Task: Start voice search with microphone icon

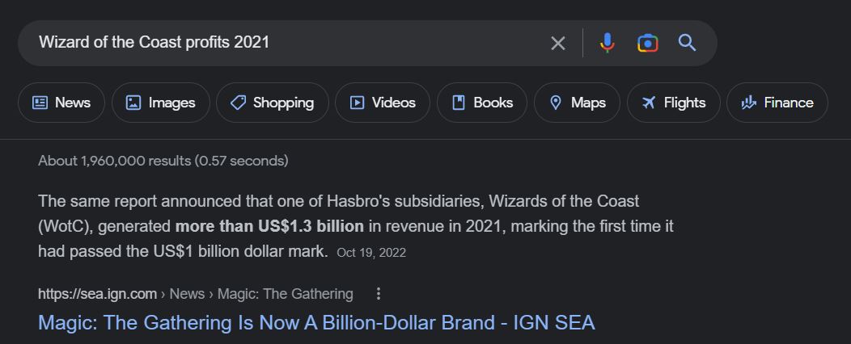Action: (608, 43)
